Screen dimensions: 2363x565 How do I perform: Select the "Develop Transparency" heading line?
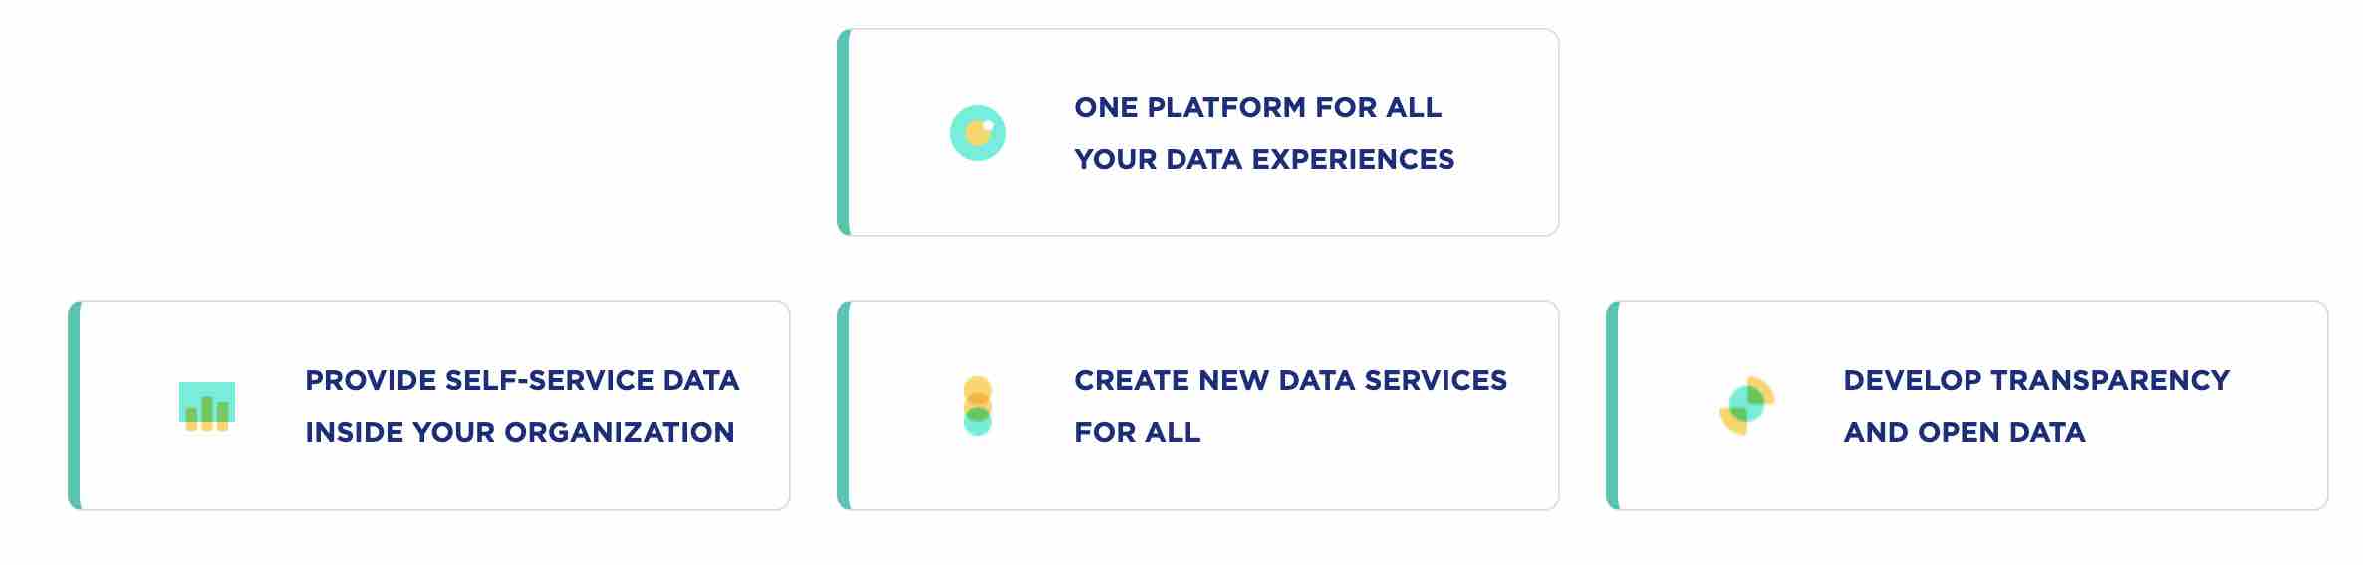(2036, 380)
